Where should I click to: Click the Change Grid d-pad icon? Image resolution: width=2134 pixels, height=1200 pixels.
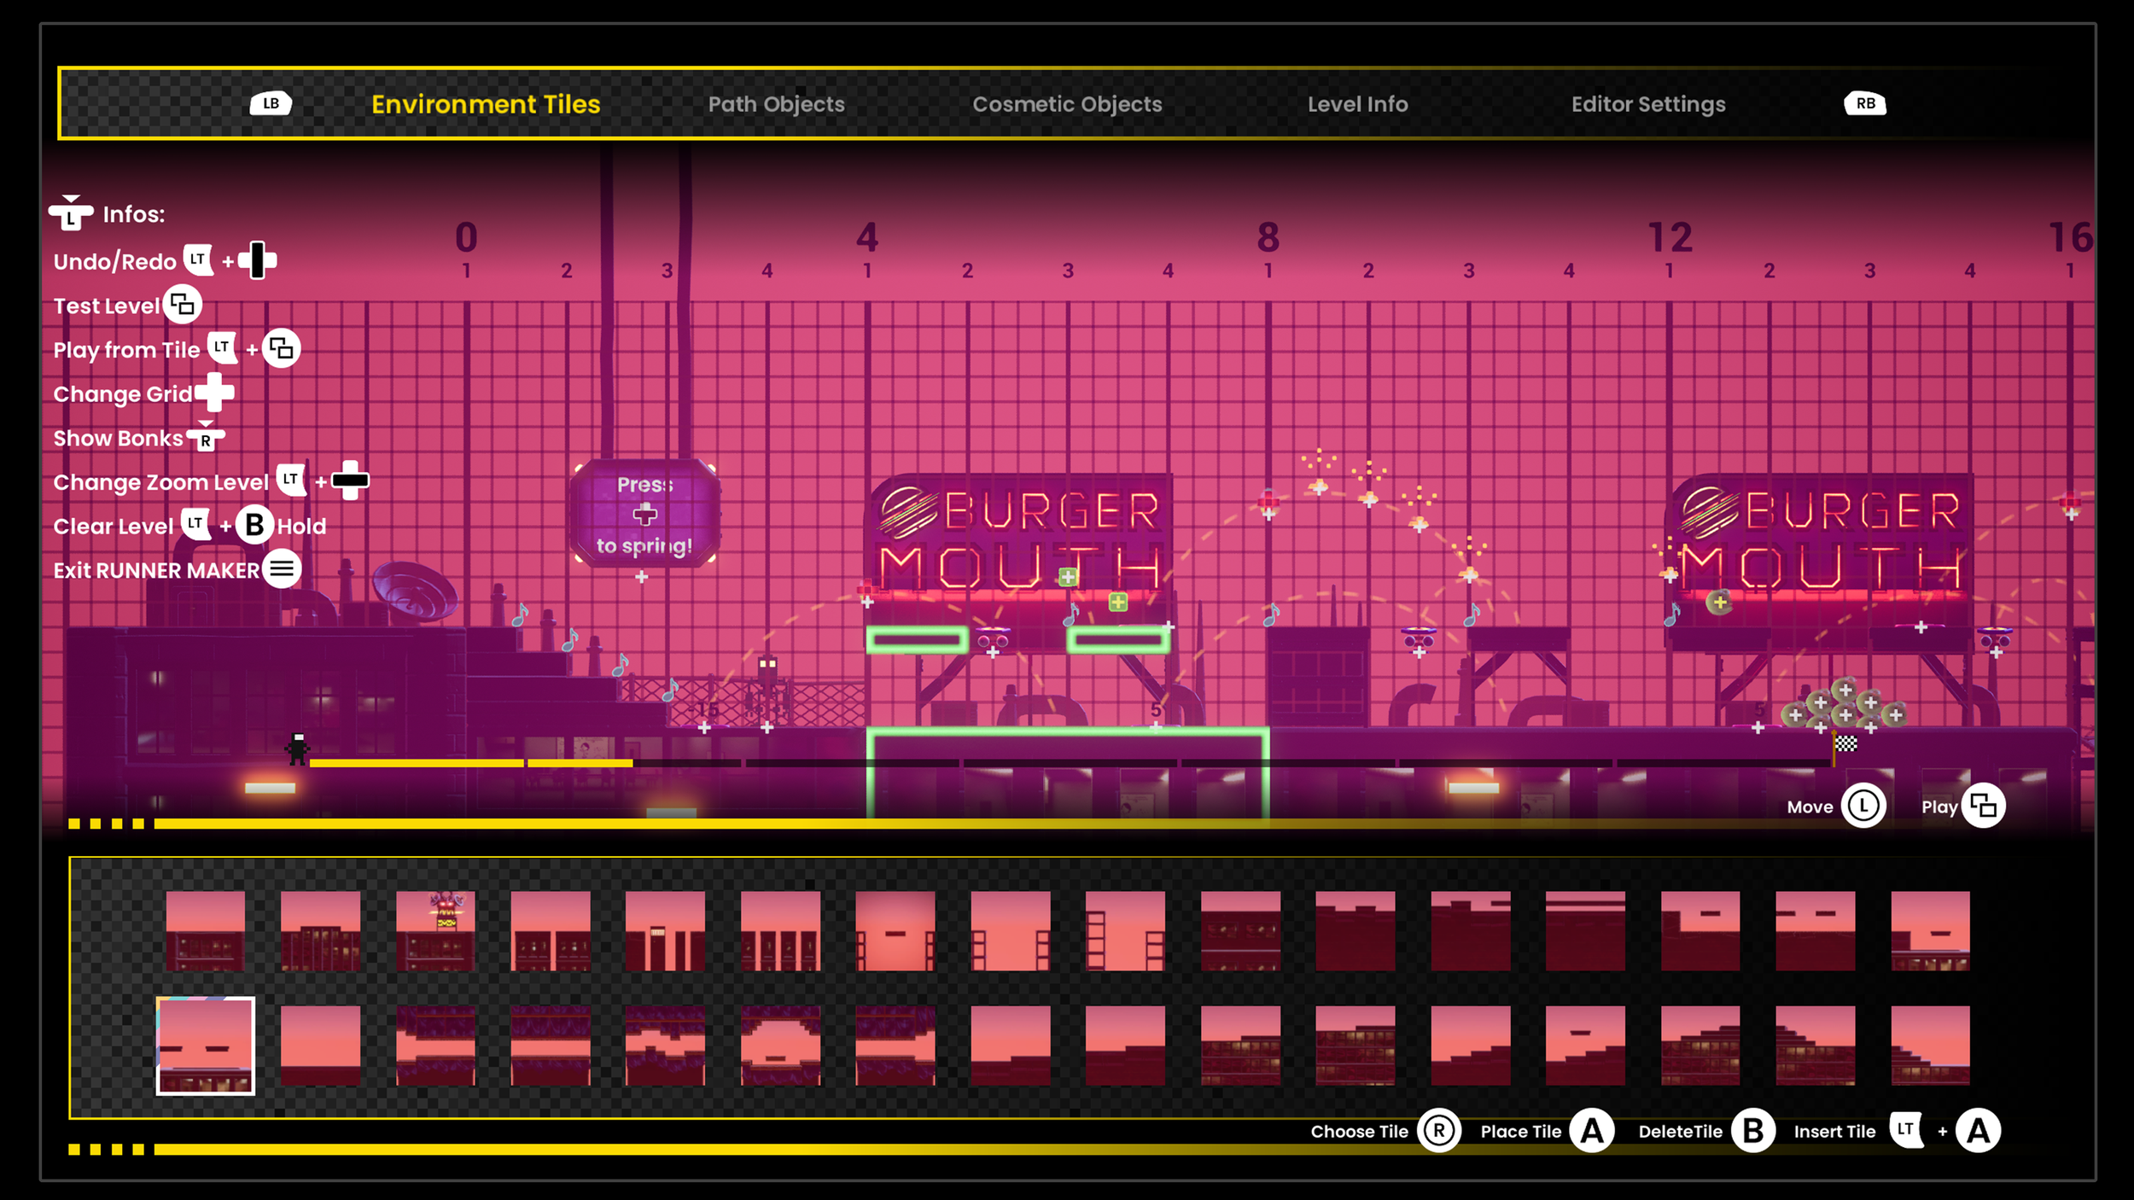214,393
